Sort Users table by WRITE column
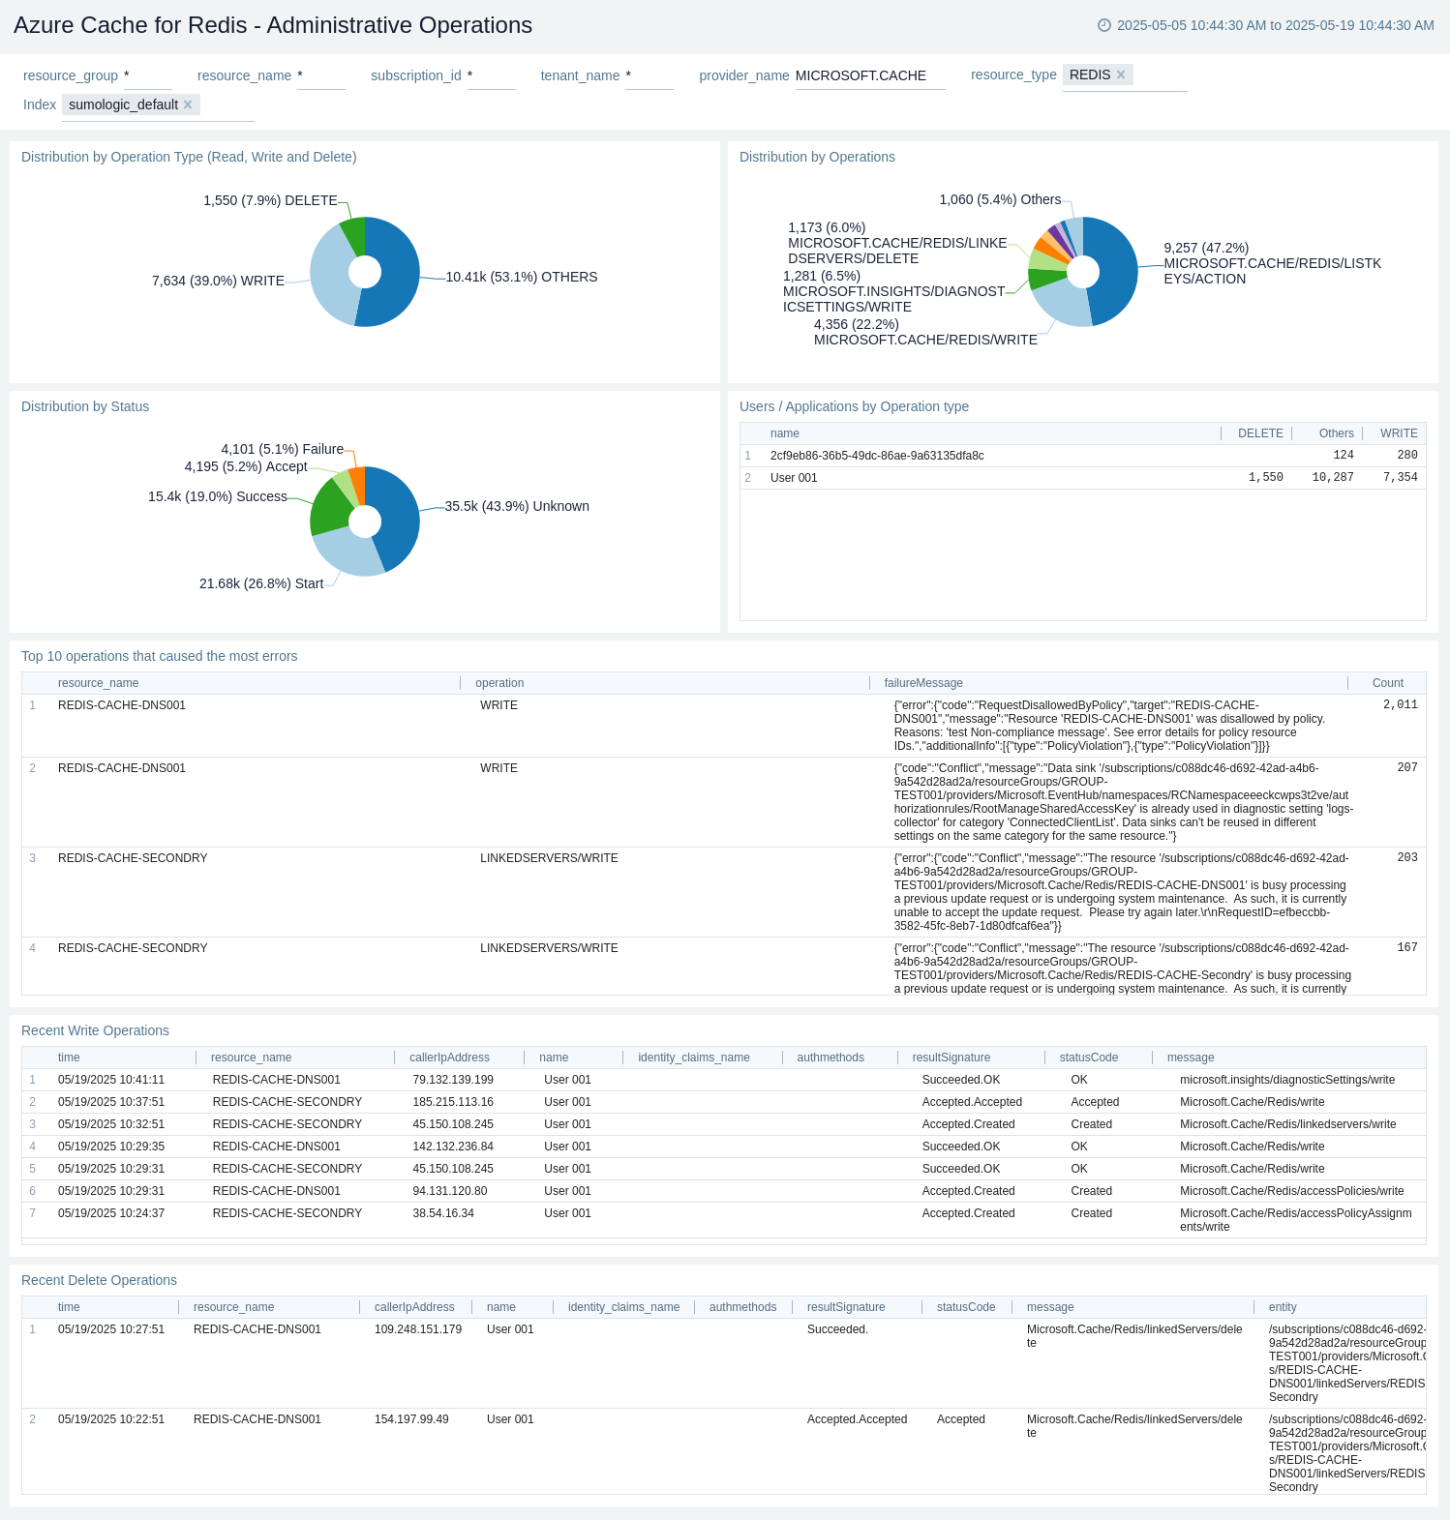The image size is (1450, 1520). pos(1399,433)
